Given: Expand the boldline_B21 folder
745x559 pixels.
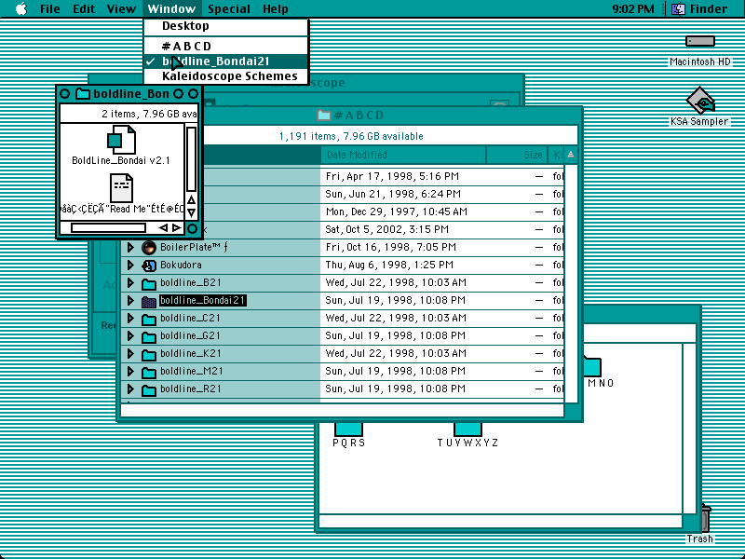Looking at the screenshot, I should (130, 283).
